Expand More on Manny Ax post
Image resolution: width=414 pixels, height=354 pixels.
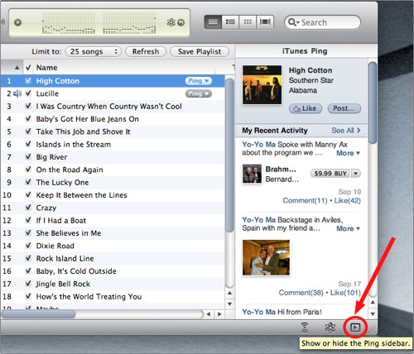(348, 153)
